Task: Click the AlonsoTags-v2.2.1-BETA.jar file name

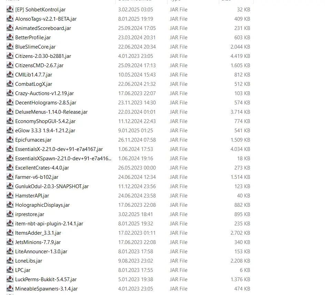Action: 46,19
